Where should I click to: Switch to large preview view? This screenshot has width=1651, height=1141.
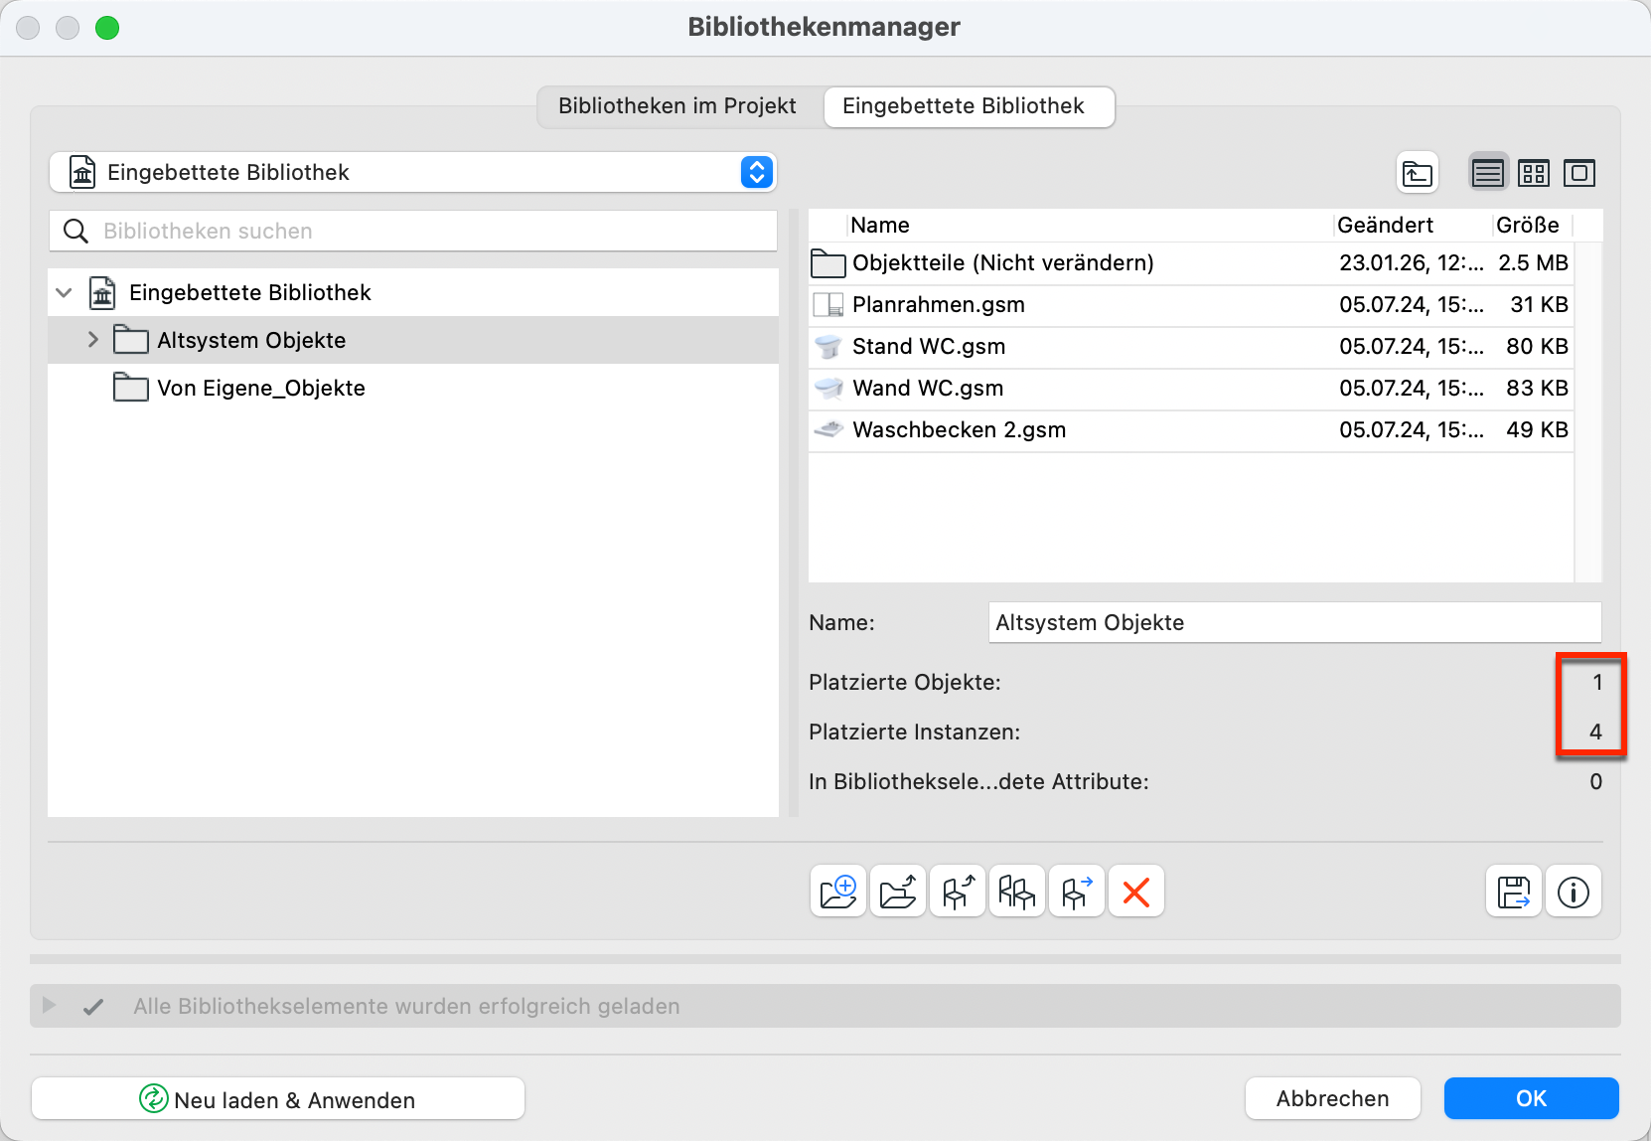1579,174
